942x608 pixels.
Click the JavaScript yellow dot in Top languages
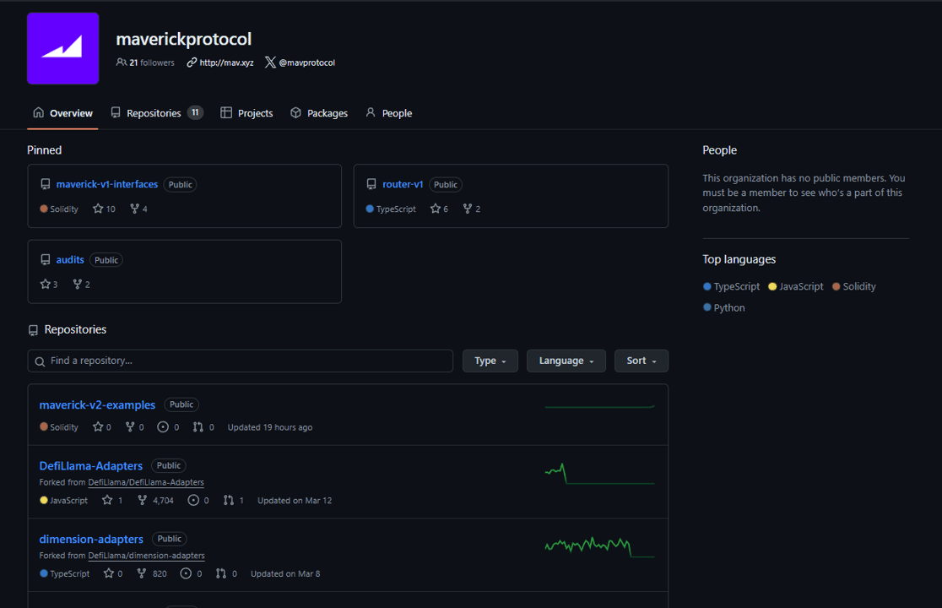[x=772, y=286]
